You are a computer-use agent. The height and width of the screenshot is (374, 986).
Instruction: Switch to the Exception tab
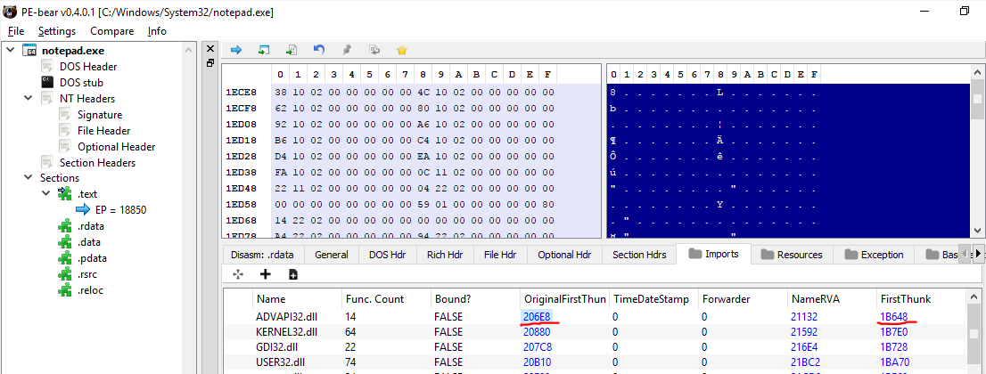tap(874, 255)
